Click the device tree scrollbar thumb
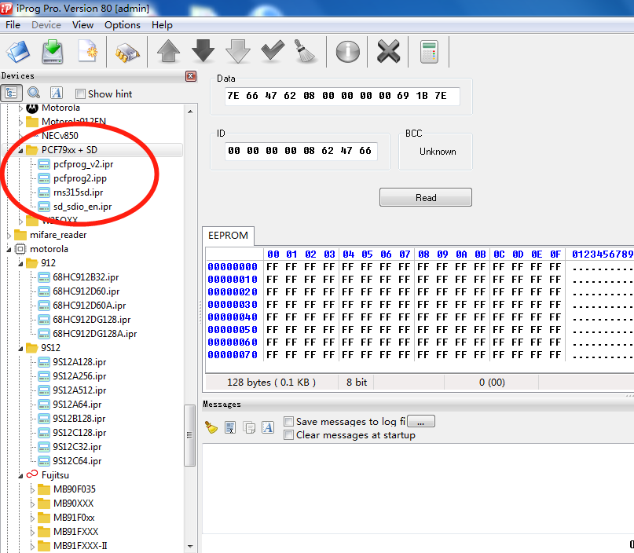Viewport: 634px width, 553px height. 189,435
